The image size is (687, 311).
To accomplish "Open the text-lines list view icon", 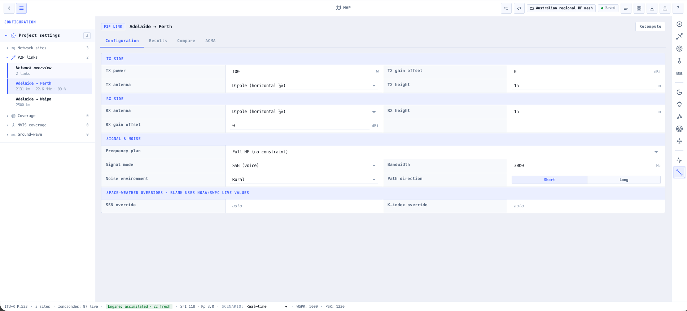I will (626, 8).
